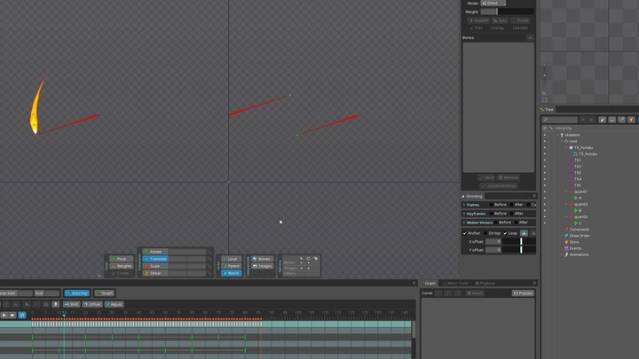Select the Weights tool
The image size is (639, 359).
[122, 266]
